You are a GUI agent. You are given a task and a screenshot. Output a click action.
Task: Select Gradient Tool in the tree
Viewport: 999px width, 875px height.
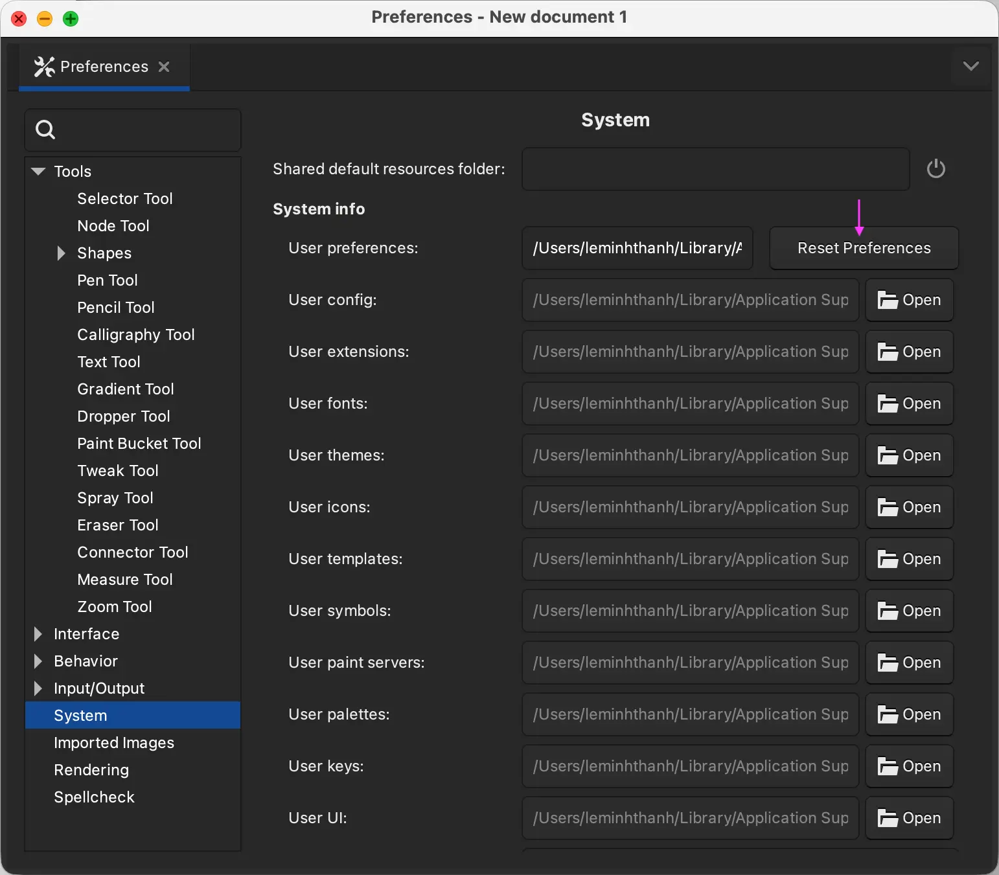coord(126,389)
